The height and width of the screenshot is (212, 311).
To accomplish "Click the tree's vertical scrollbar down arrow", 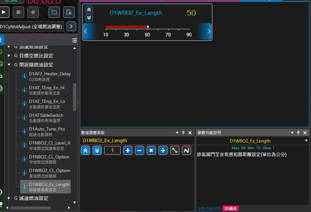I will [75, 203].
